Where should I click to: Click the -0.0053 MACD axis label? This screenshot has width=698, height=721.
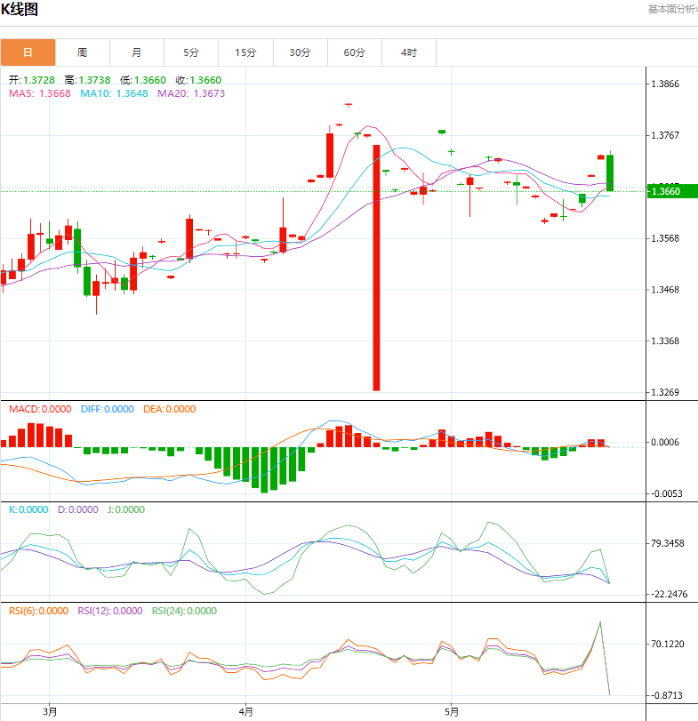tap(667, 493)
